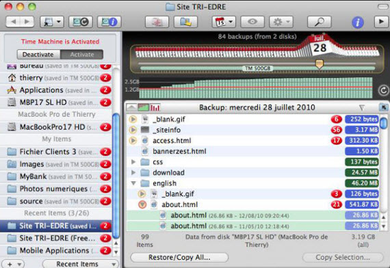Click the circular refresh icon beside the graph
The width and height of the screenshot is (390, 268).
point(383,90)
